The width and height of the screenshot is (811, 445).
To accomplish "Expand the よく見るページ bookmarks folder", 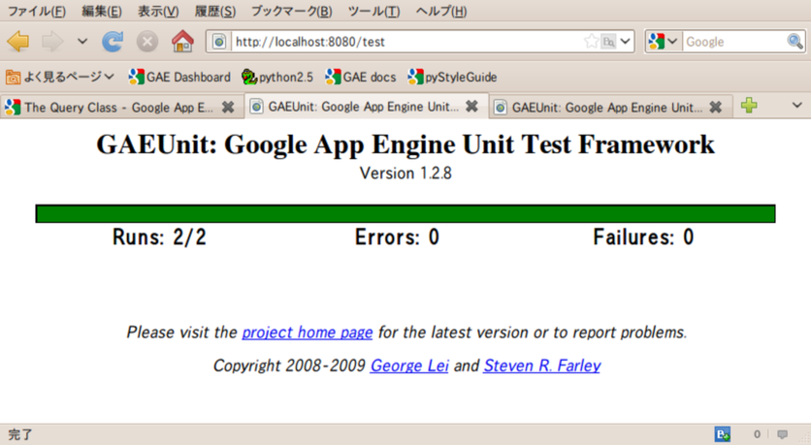I will (61, 77).
